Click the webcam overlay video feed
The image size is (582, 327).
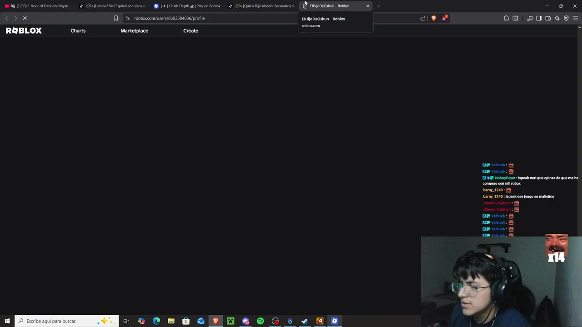(x=501, y=282)
